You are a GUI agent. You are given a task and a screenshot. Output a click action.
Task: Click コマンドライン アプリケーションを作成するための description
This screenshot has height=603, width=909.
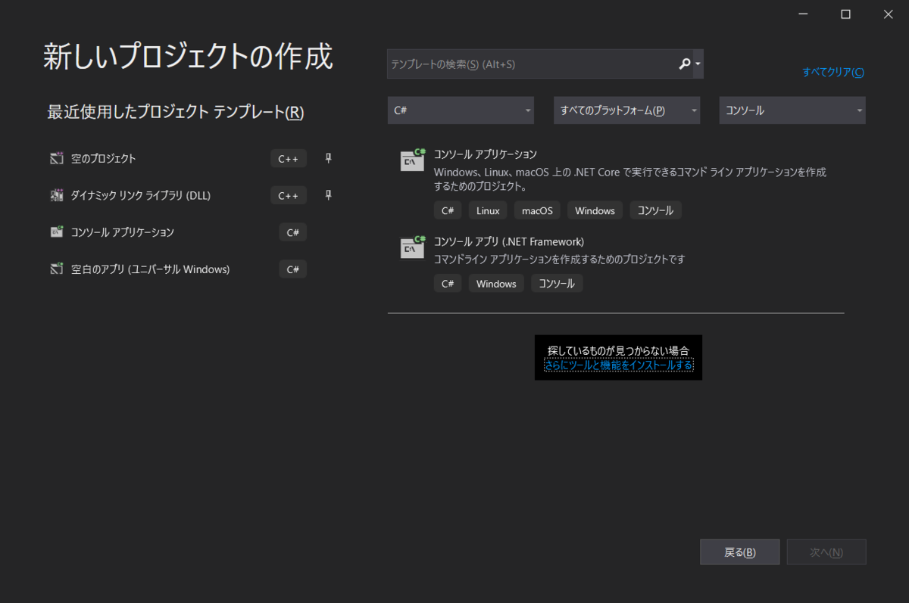(x=559, y=260)
